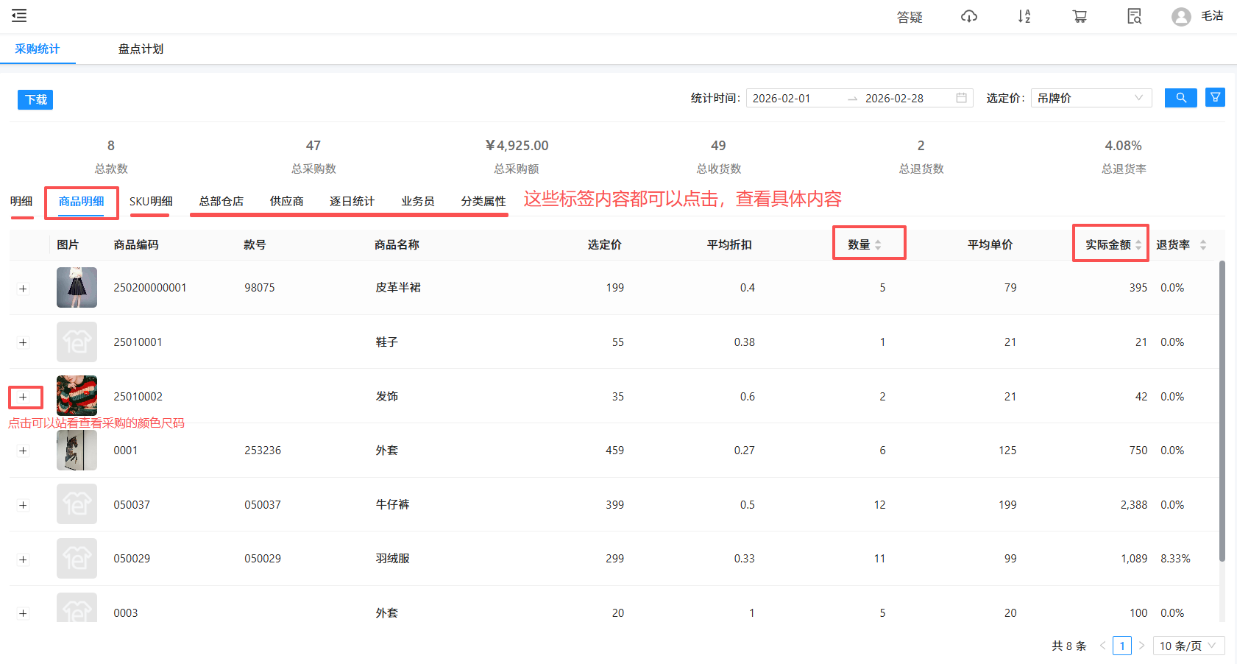
Task: Expand the row for 皮革半裙
Action: coord(23,289)
